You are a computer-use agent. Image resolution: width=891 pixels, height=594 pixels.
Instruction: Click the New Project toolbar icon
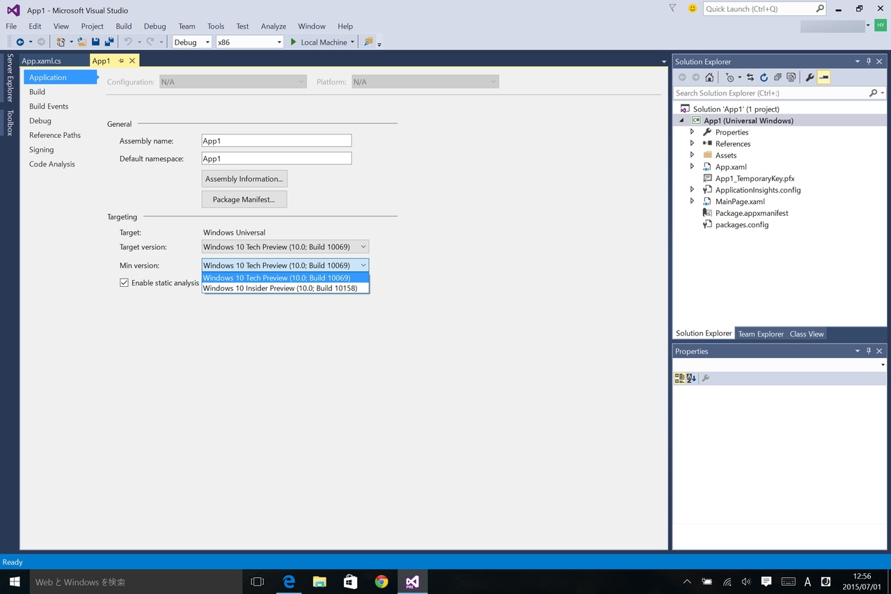coord(61,42)
